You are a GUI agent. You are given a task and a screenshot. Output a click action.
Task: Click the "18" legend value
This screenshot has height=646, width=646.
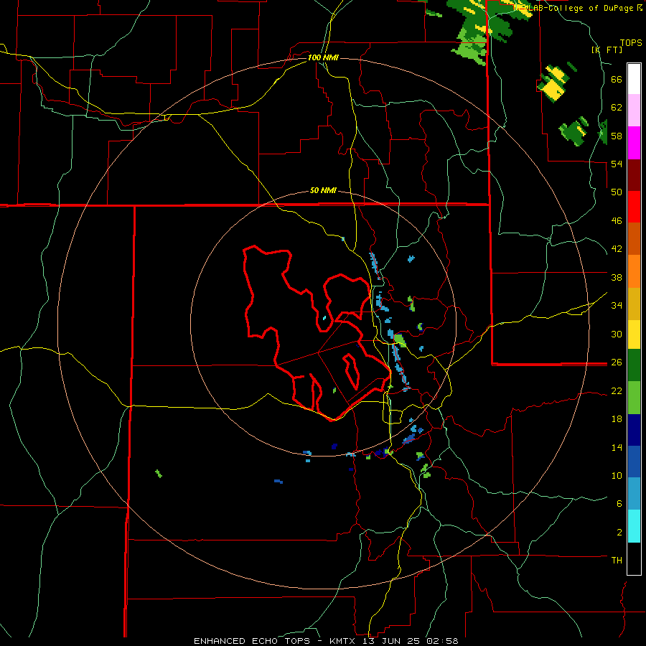pos(617,419)
